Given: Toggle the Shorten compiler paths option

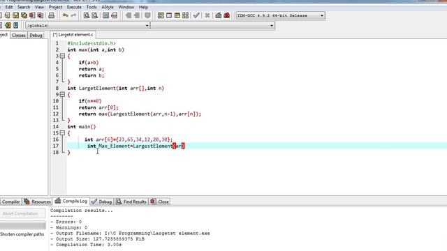Looking at the screenshot, I should tap(22, 234).
